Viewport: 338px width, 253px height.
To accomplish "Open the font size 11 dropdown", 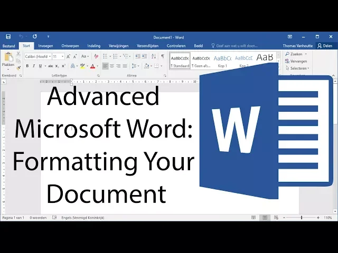I will pyautogui.click(x=62, y=56).
